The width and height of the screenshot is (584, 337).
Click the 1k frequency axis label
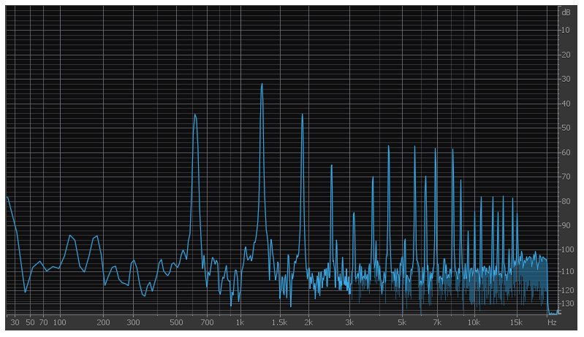coord(239,322)
